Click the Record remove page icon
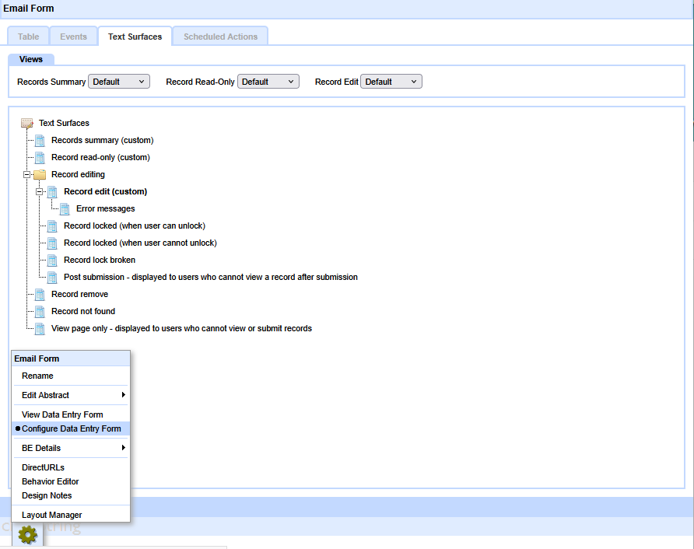 point(40,294)
